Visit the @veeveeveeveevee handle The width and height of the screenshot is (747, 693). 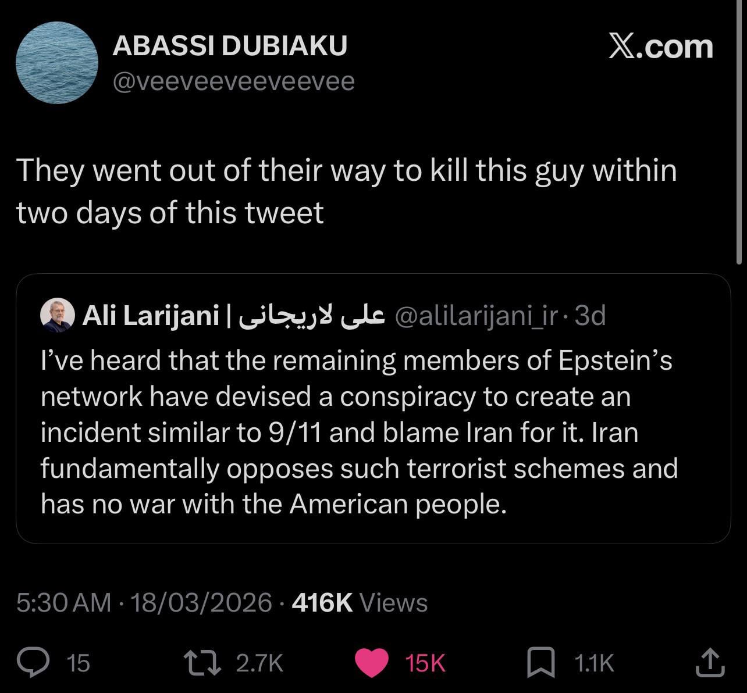233,82
